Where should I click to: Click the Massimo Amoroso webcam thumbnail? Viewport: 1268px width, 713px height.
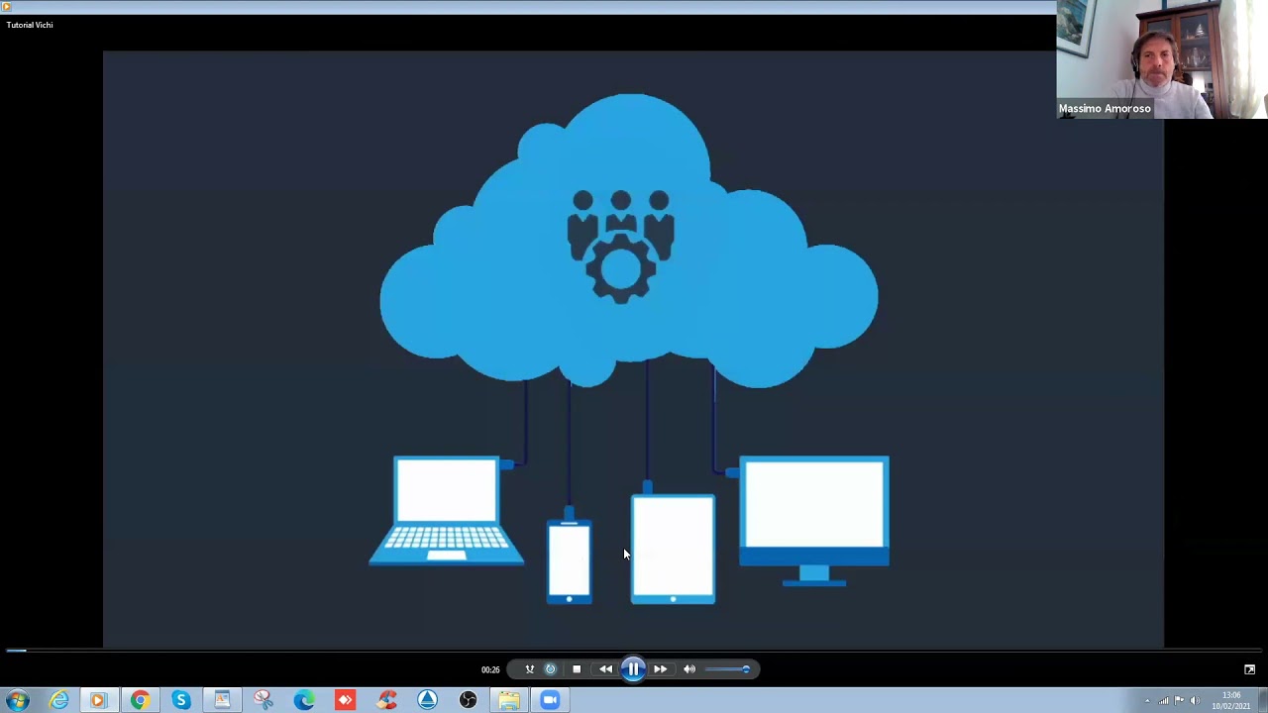pos(1162,59)
